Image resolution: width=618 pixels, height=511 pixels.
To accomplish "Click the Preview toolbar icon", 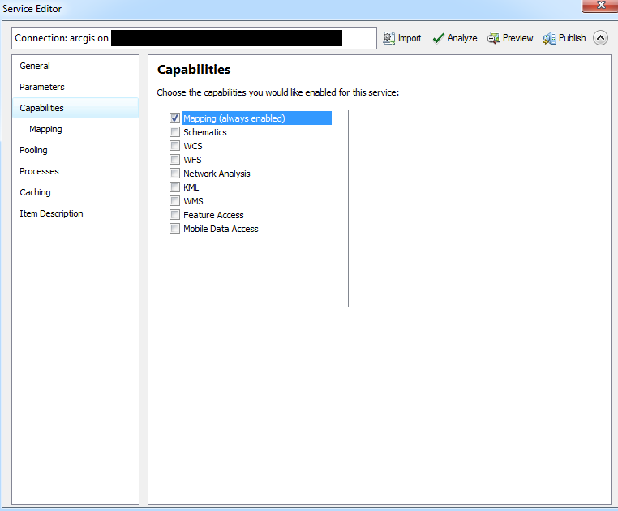I will tap(494, 38).
